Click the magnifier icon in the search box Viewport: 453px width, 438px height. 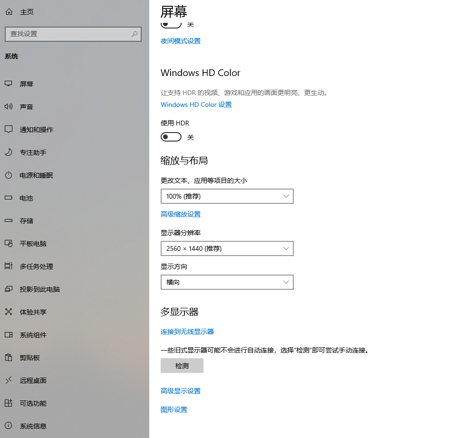click(135, 34)
